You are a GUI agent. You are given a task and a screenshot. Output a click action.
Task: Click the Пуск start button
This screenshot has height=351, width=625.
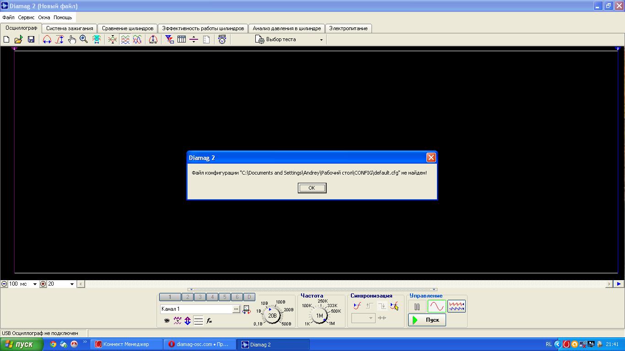pyautogui.click(x=427, y=320)
